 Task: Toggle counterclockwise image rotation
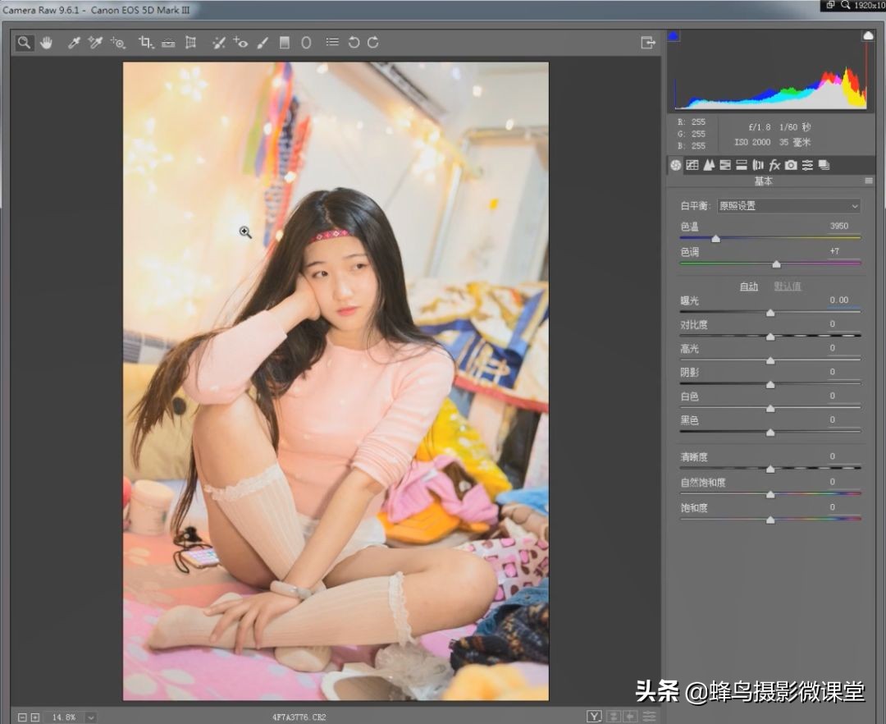(354, 42)
